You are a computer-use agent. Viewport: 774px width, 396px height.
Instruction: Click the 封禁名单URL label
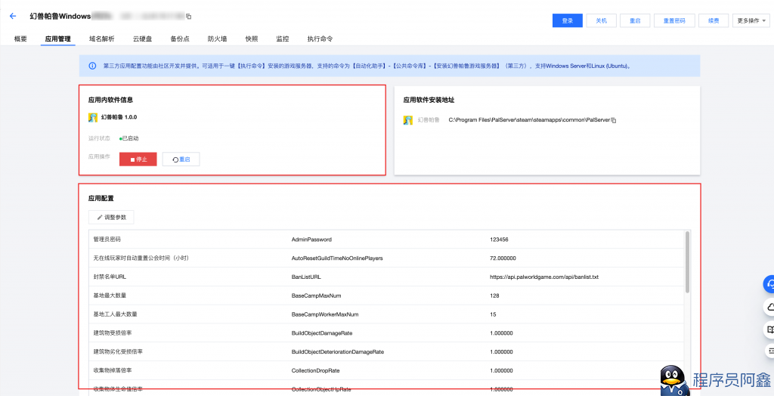(110, 277)
